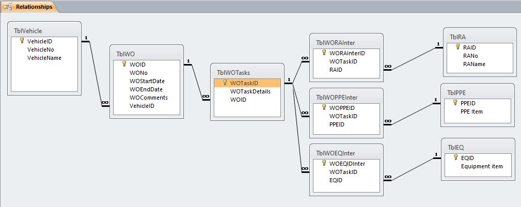Click the key icon next to WOEQIDInter
521x207 pixels.
(x=324, y=164)
